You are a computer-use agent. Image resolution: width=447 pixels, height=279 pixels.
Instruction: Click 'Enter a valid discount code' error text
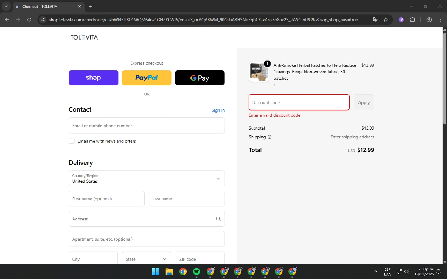(274, 115)
